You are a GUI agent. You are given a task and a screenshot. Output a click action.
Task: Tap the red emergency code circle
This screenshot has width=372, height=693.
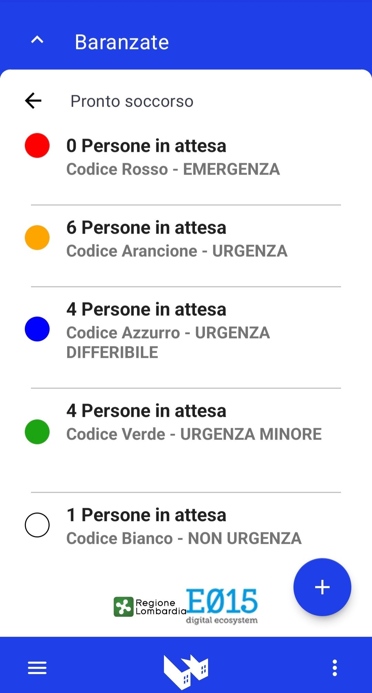(x=37, y=146)
